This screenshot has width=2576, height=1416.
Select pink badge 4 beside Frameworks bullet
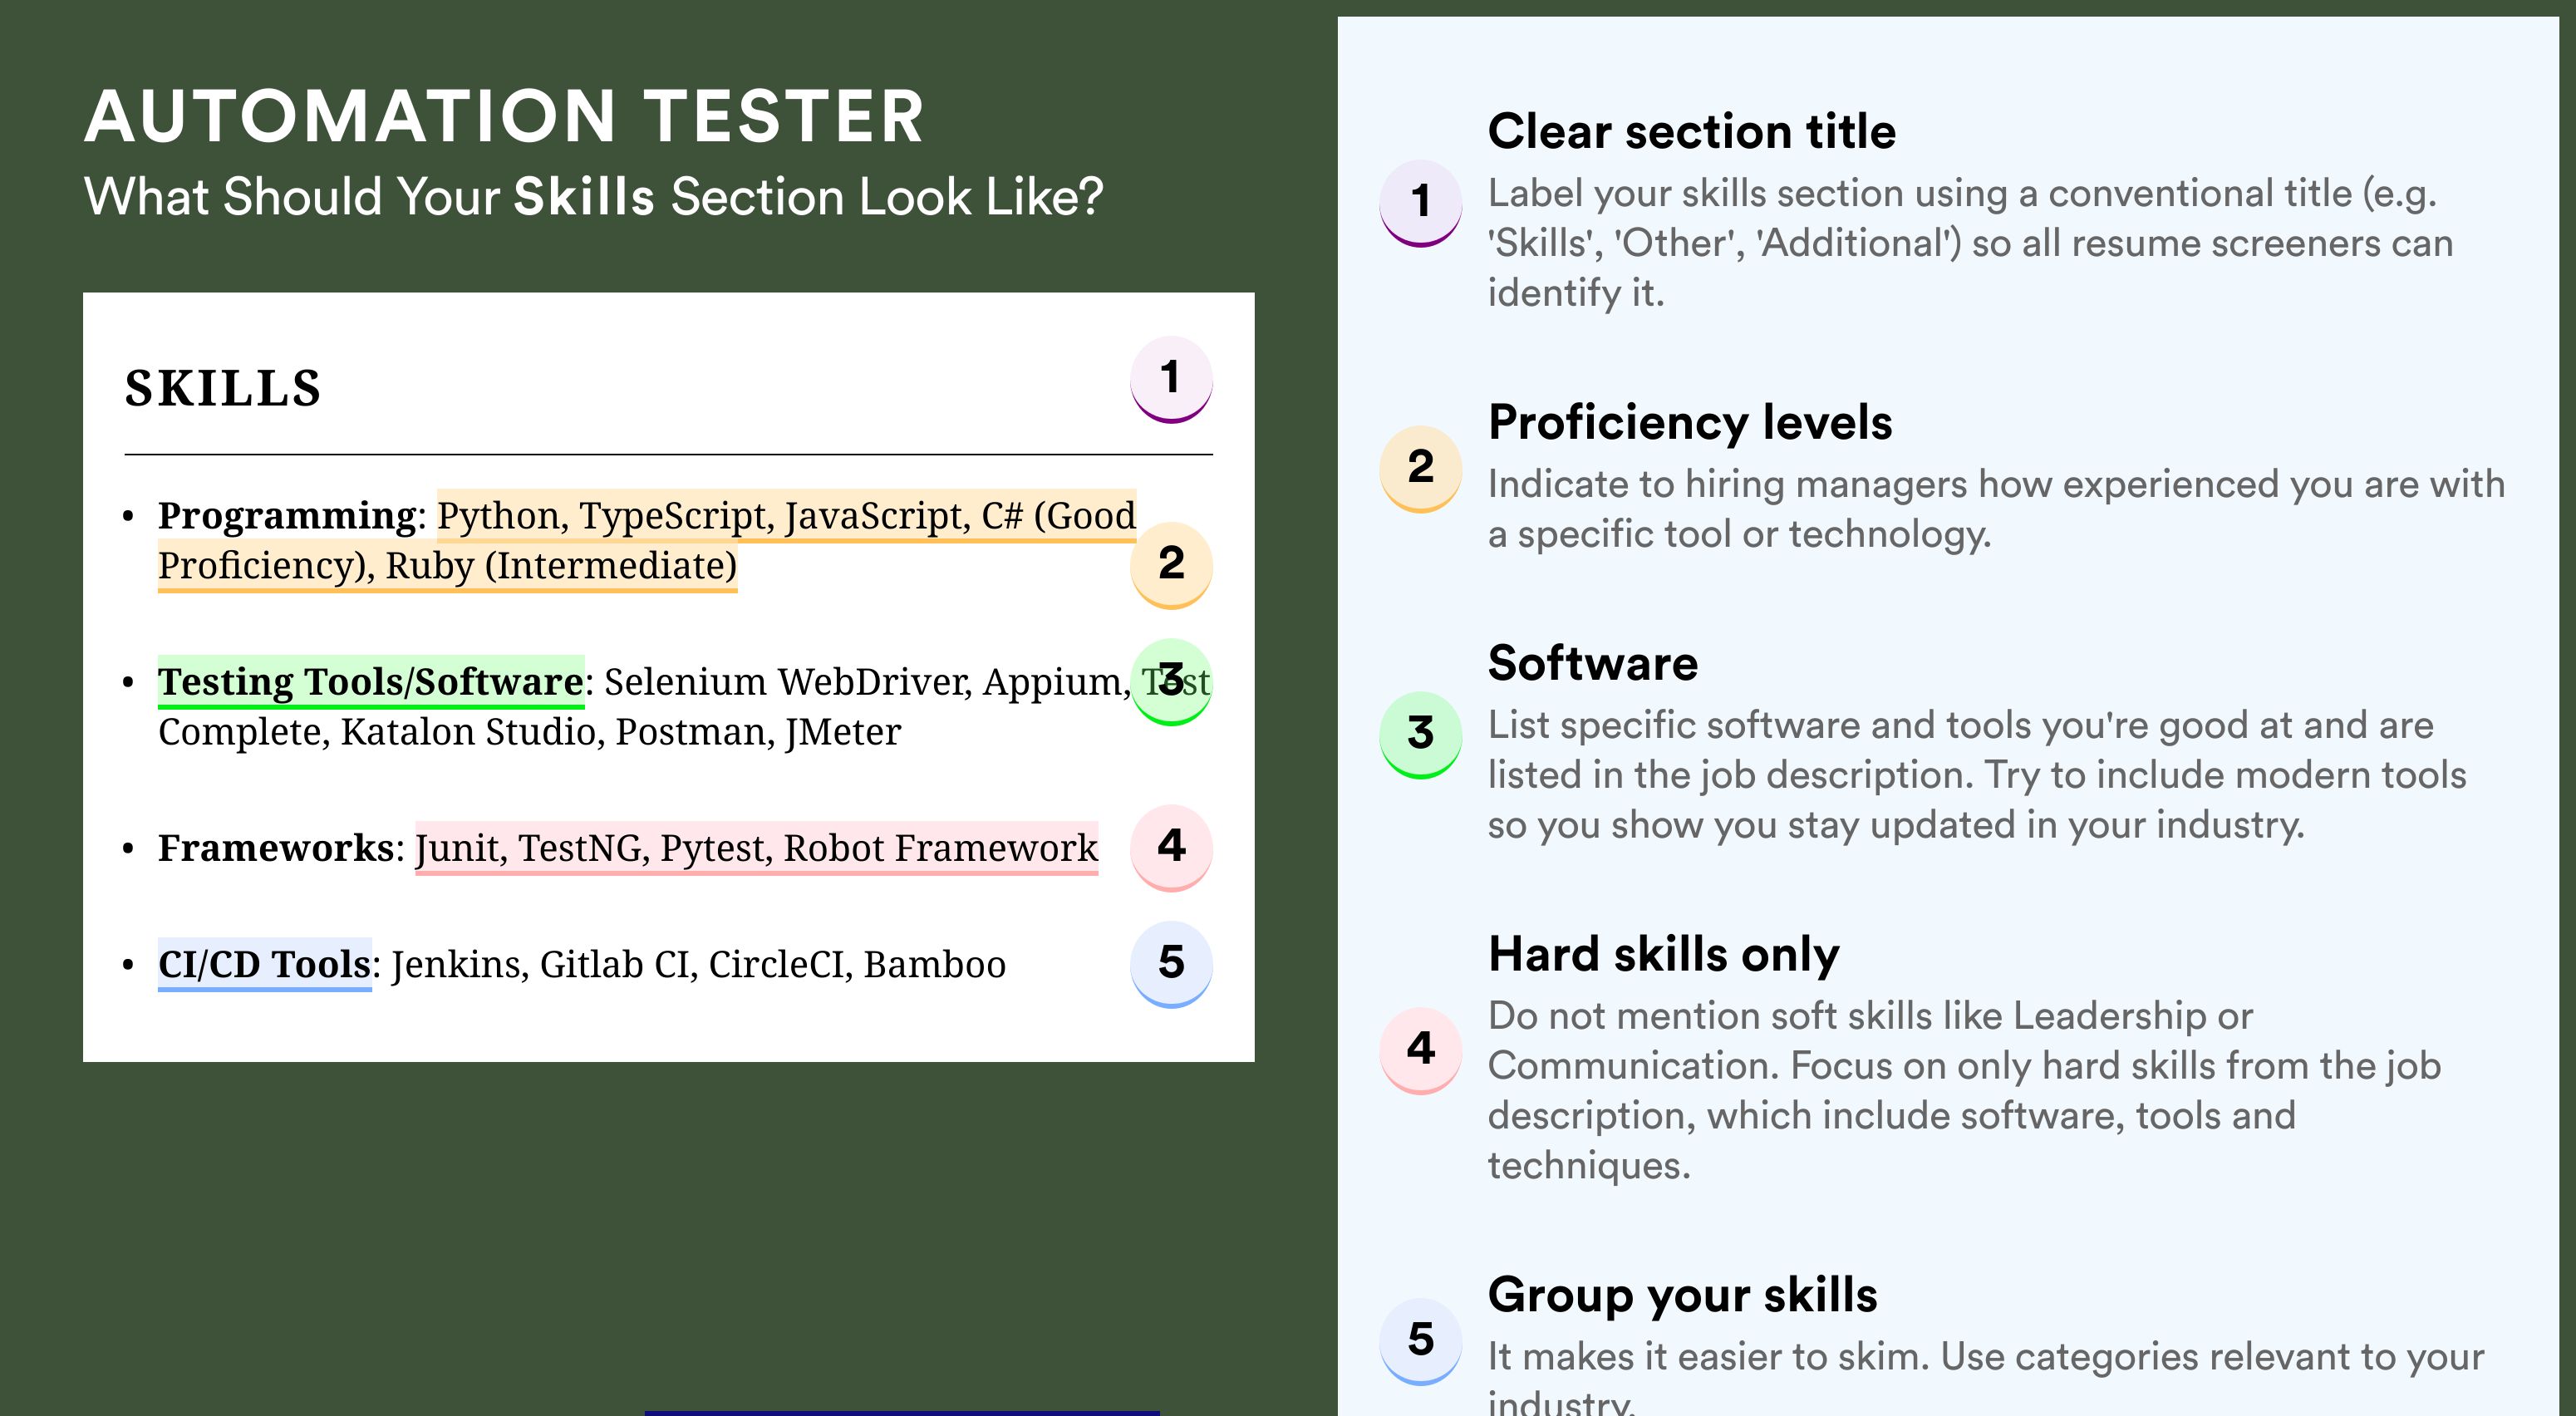tap(1171, 847)
